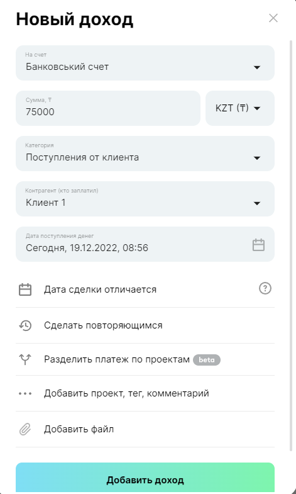The height and width of the screenshot is (494, 296).
Task: Click the vertical scrollbar on the right
Action: pyautogui.click(x=291, y=245)
